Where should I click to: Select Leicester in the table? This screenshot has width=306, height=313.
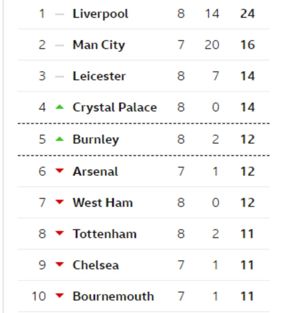coord(99,76)
